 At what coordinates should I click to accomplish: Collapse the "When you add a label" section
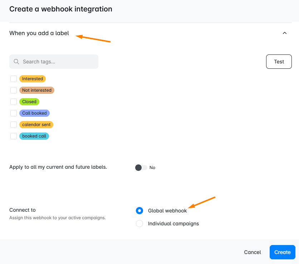coord(284,33)
